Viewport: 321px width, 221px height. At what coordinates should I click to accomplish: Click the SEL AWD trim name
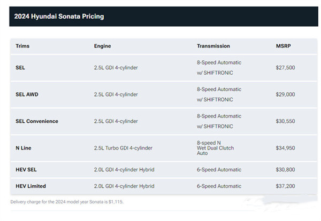point(27,94)
